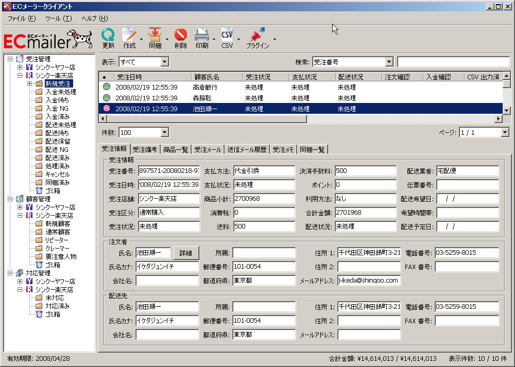Switch to the 受注備考 tab
Screen dimensions: 515x367
(145, 150)
